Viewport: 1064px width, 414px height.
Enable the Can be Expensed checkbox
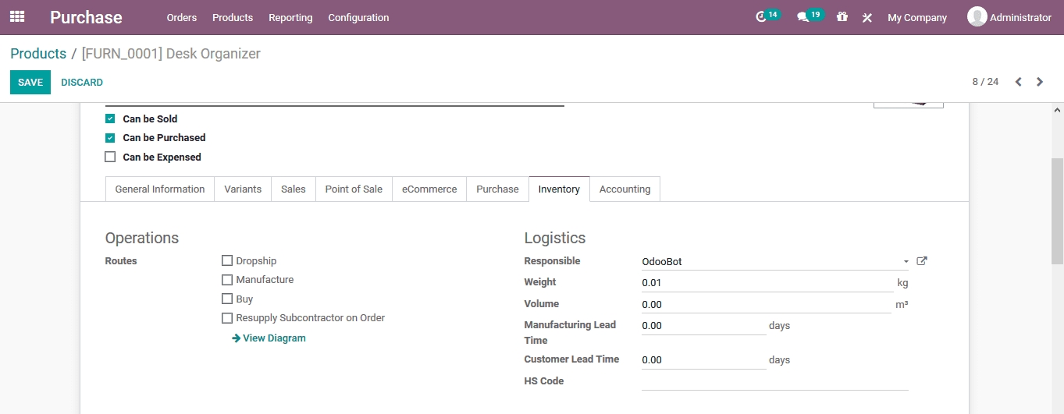[x=110, y=157]
